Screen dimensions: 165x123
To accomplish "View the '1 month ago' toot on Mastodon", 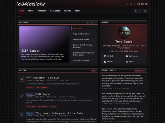I will pyautogui.click(x=122, y=121).
